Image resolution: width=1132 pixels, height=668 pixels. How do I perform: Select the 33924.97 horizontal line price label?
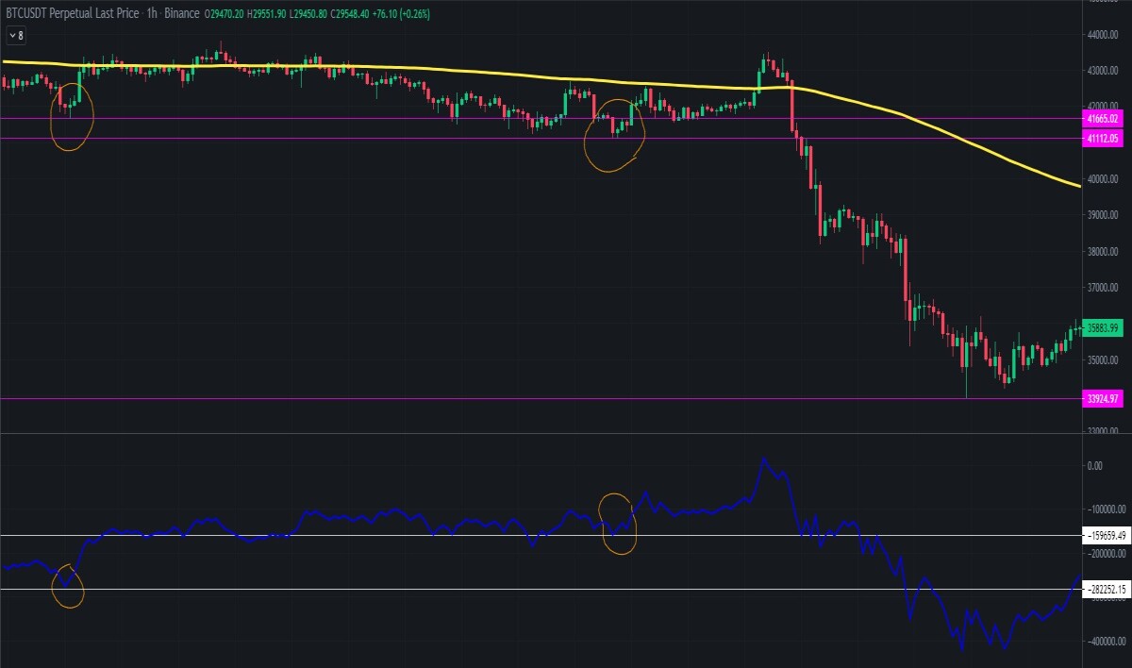tap(1103, 399)
